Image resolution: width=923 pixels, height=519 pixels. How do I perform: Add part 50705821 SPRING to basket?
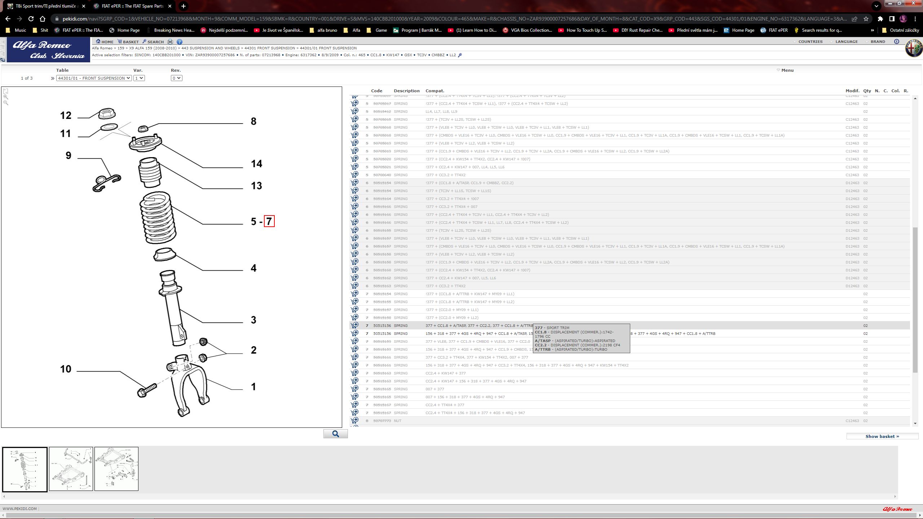(x=355, y=167)
